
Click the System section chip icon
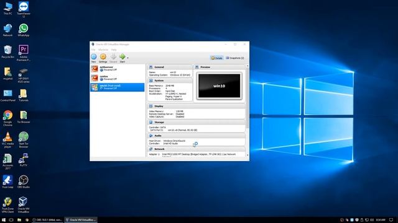click(150, 81)
